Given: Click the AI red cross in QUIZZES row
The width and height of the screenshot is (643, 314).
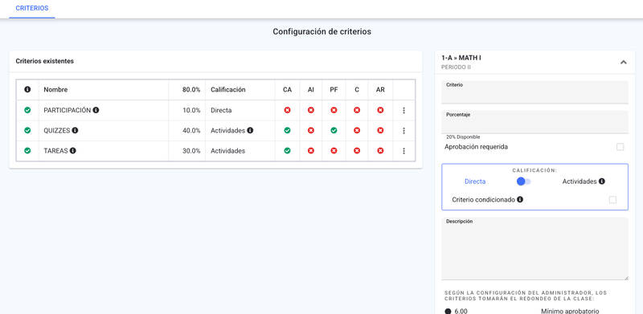Looking at the screenshot, I should click(311, 130).
